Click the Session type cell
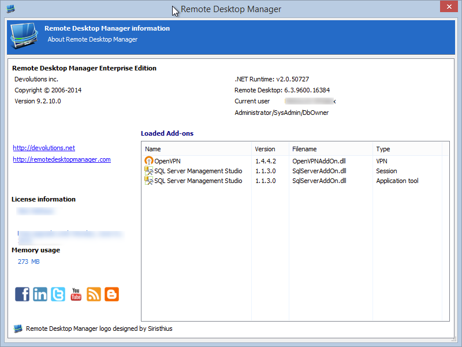The height and width of the screenshot is (347, 462). pos(386,171)
